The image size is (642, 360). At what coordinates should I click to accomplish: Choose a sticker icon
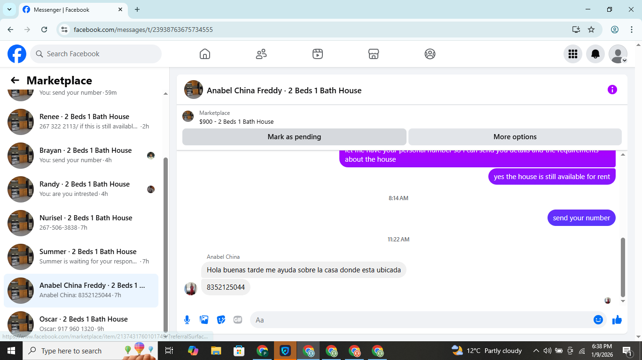(x=221, y=320)
